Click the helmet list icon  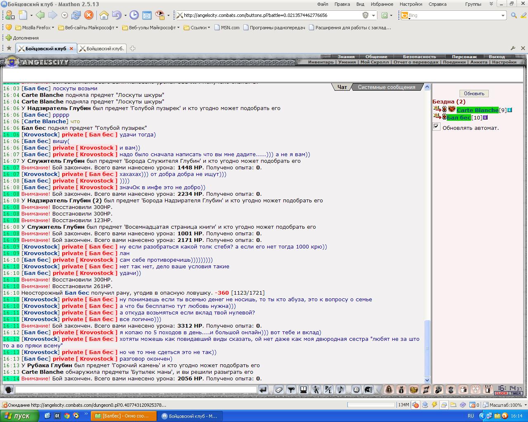coord(369,389)
